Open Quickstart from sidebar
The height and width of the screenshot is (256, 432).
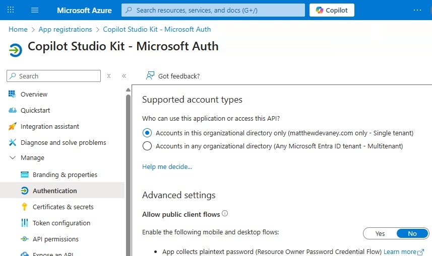tap(35, 110)
